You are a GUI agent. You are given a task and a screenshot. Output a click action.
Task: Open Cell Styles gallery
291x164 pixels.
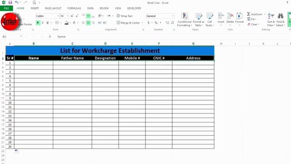pyautogui.click(x=210, y=20)
